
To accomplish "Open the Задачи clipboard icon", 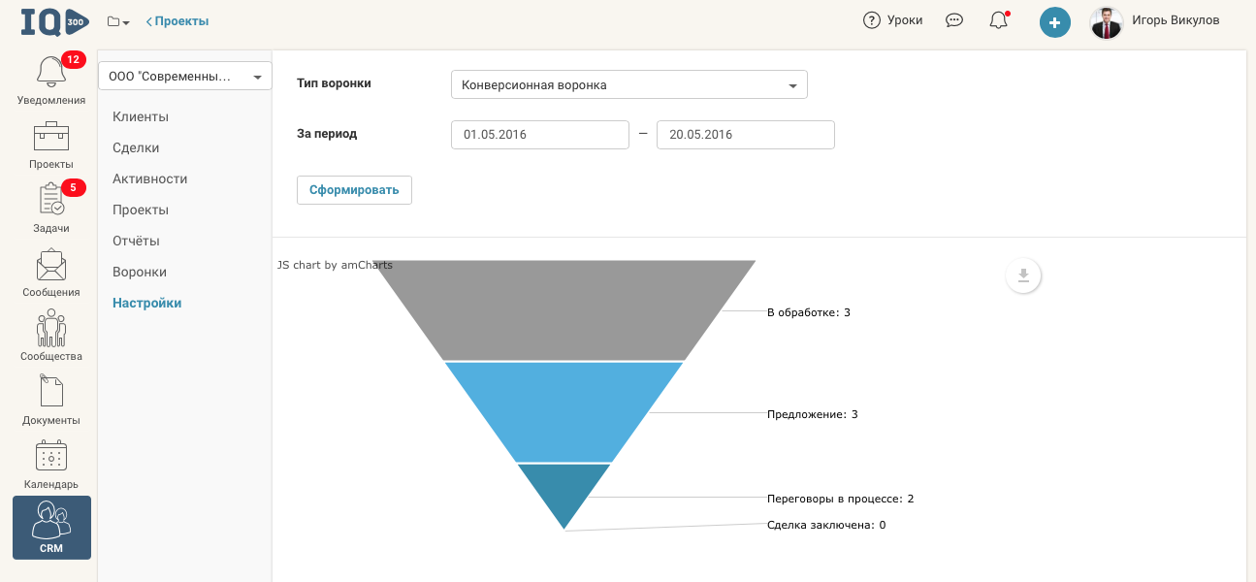I will pyautogui.click(x=50, y=200).
